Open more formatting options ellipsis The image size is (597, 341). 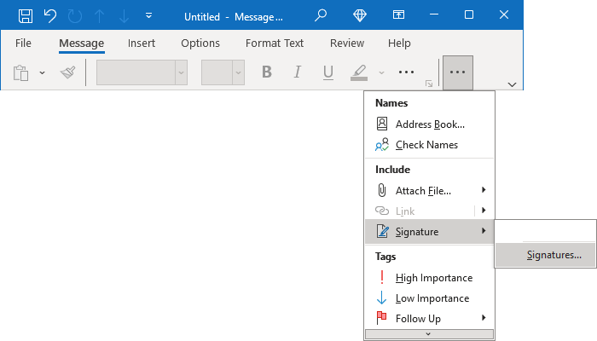406,72
